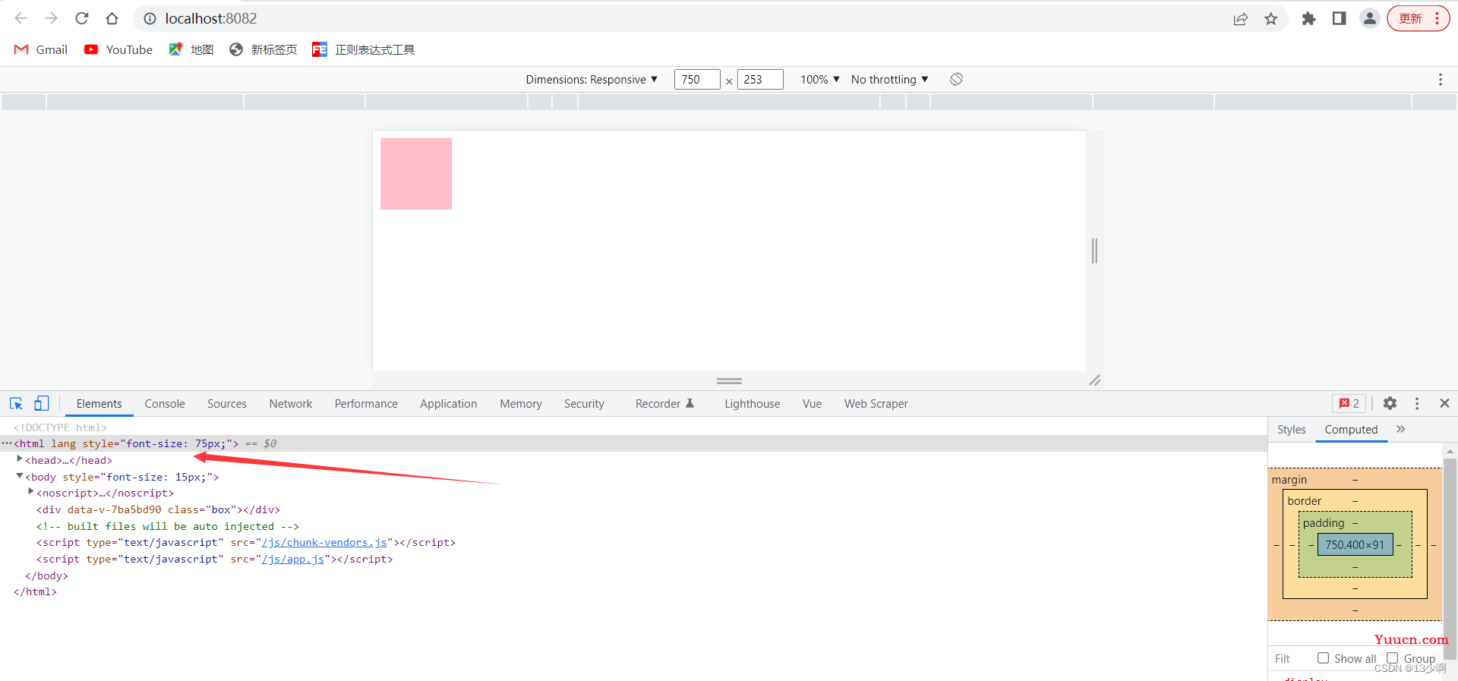Click the pink box in the page preview
Screen dimensions: 1458x681
click(416, 174)
